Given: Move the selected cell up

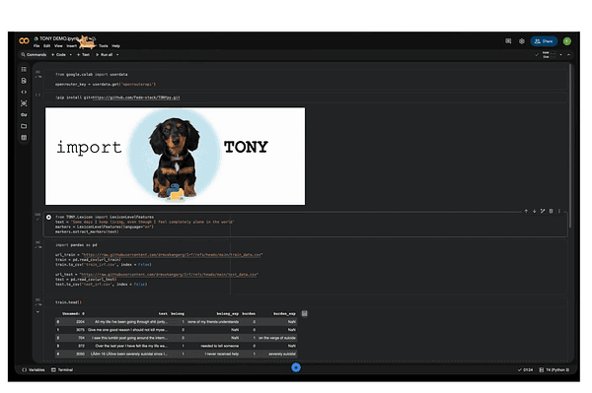Looking at the screenshot, I should point(526,211).
